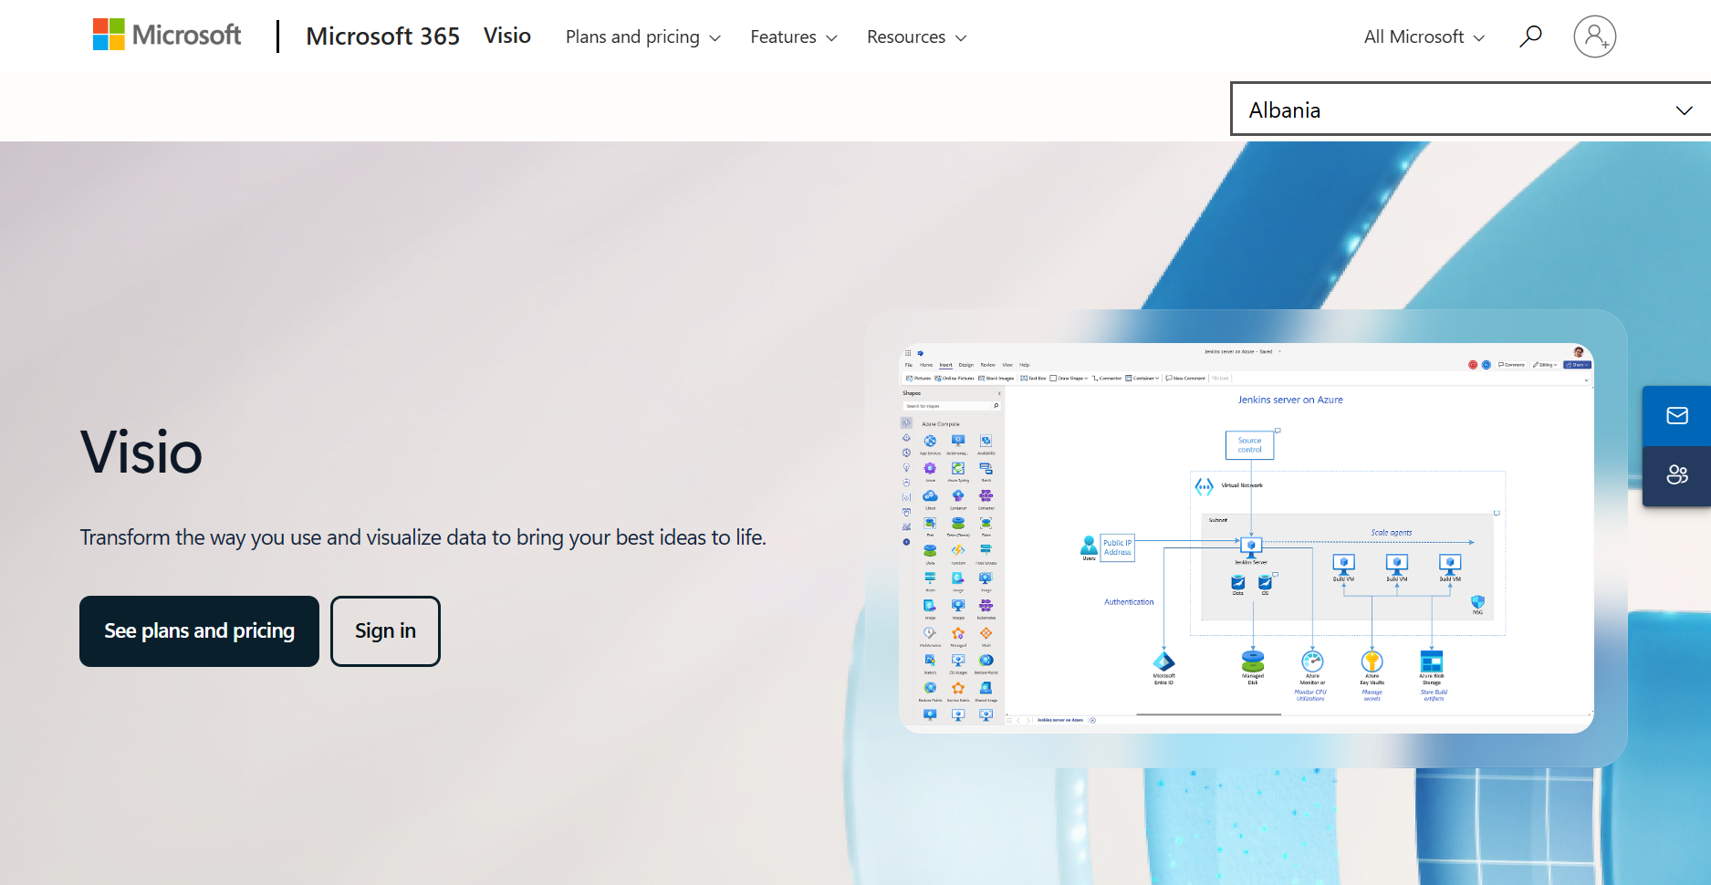1711x885 pixels.
Task: Switch to the View ribbon tab in Visio
Action: tap(1008, 365)
